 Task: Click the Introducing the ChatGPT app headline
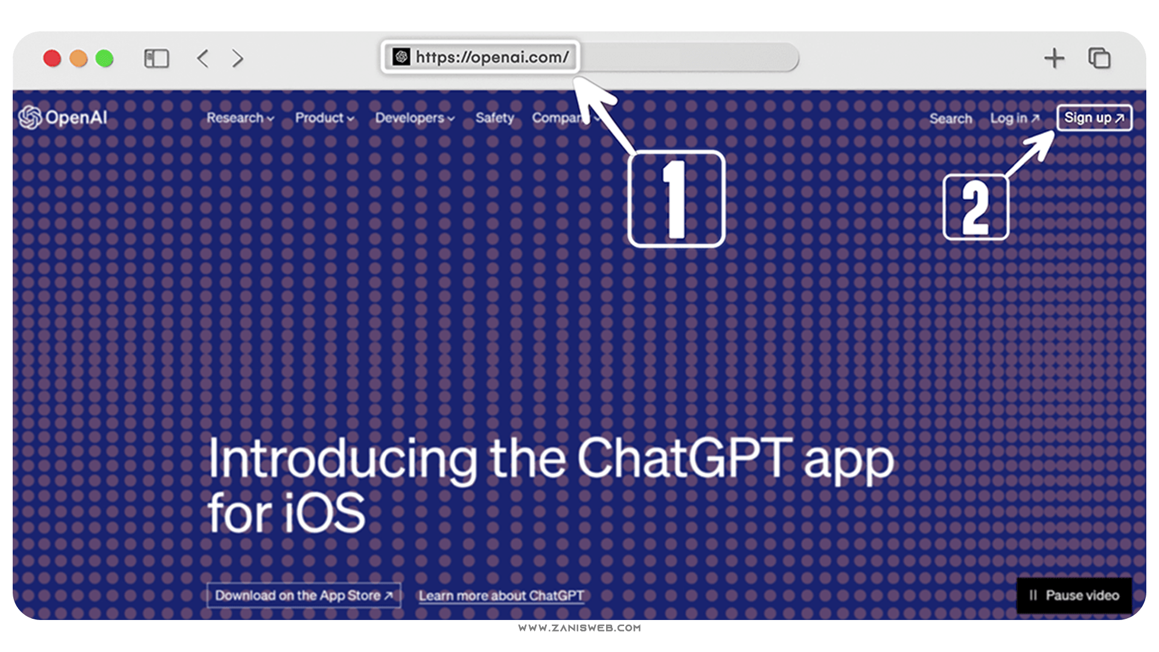pos(550,486)
